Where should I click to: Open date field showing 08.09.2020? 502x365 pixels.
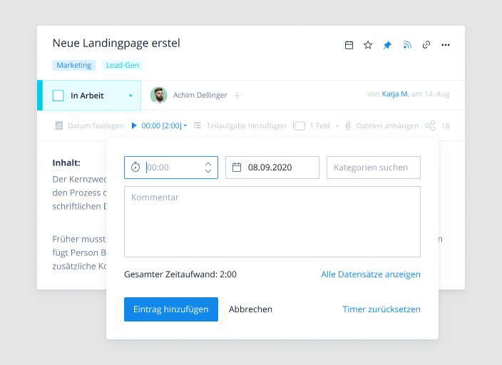(x=272, y=168)
